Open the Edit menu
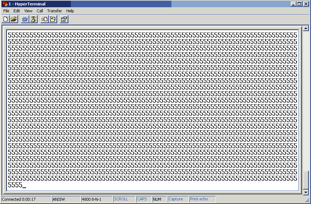This screenshot has width=311, height=204. pyautogui.click(x=17, y=11)
